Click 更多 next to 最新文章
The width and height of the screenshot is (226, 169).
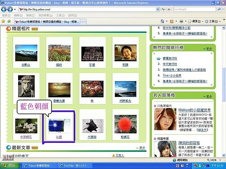(x=142, y=148)
